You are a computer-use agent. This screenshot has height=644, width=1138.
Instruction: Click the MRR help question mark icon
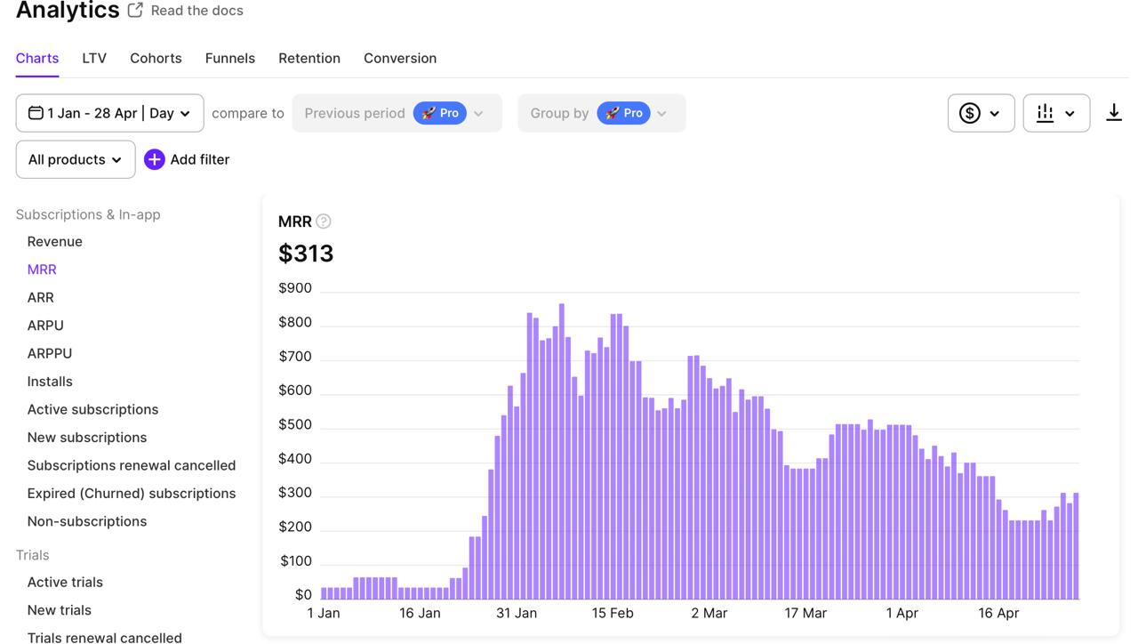click(x=324, y=221)
